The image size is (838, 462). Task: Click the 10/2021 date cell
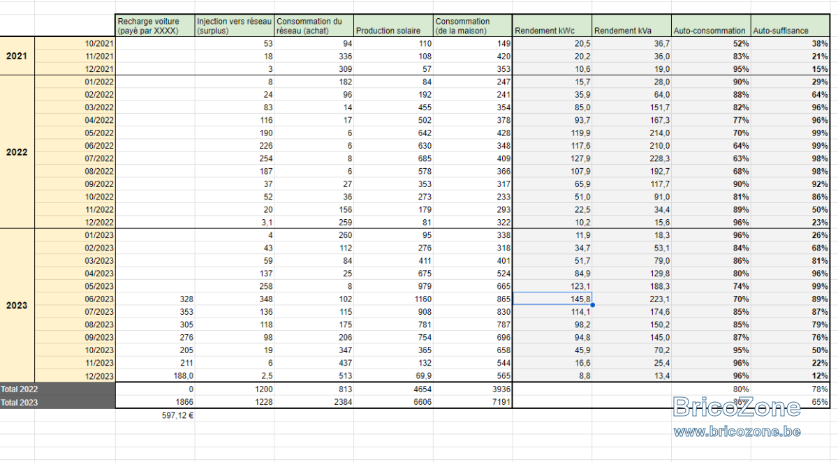(75, 43)
